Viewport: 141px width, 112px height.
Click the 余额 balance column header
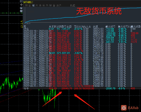[95, 27]
